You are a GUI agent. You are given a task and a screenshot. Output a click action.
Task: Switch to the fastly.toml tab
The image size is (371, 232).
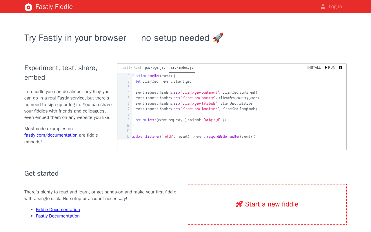click(x=131, y=68)
